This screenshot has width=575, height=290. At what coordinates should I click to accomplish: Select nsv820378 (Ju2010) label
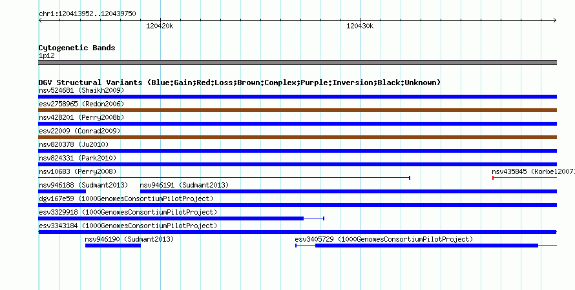click(x=74, y=144)
